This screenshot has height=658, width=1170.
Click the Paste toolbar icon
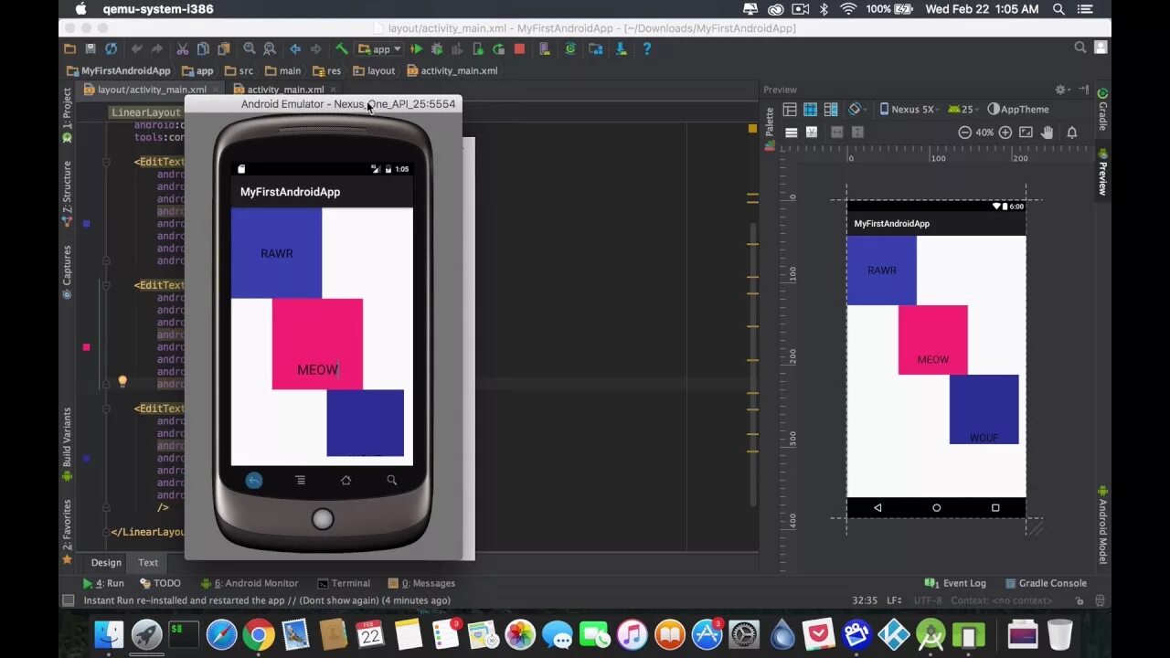pos(222,49)
